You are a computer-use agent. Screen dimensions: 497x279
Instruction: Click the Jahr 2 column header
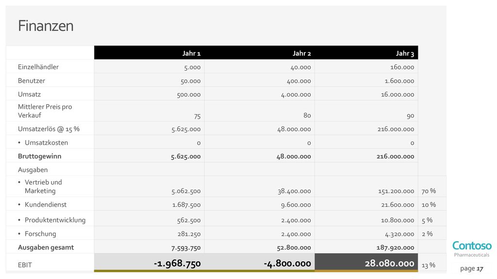pyautogui.click(x=301, y=53)
